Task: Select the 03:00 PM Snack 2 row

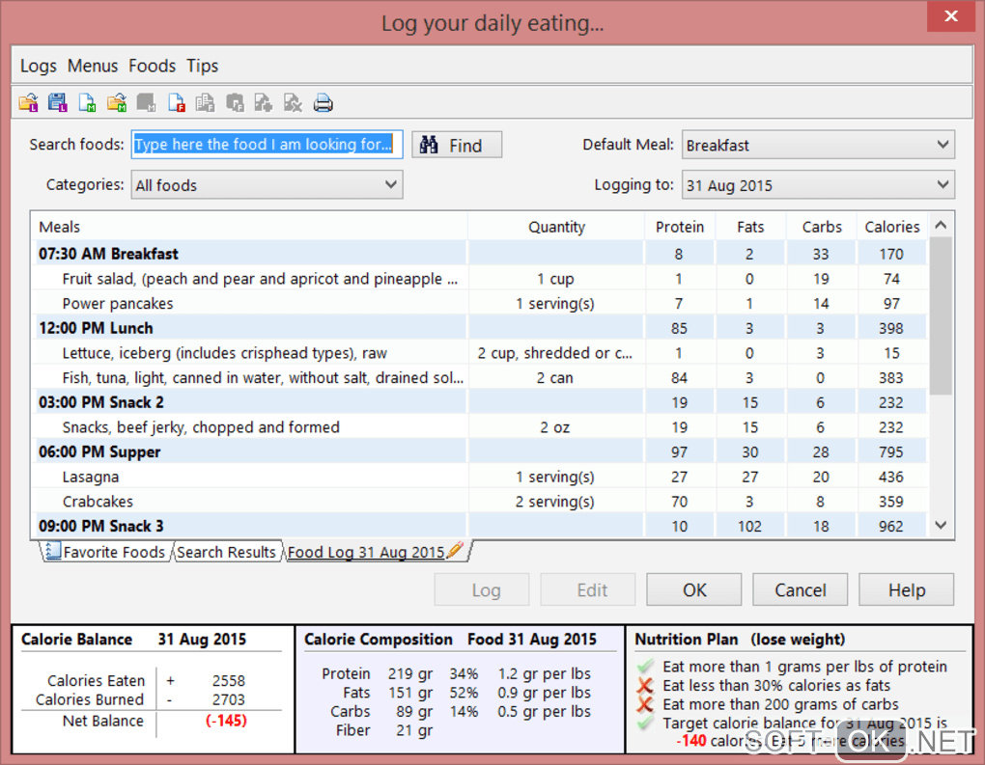Action: pyautogui.click(x=481, y=402)
